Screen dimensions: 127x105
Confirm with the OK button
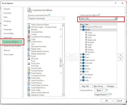[106, 101]
